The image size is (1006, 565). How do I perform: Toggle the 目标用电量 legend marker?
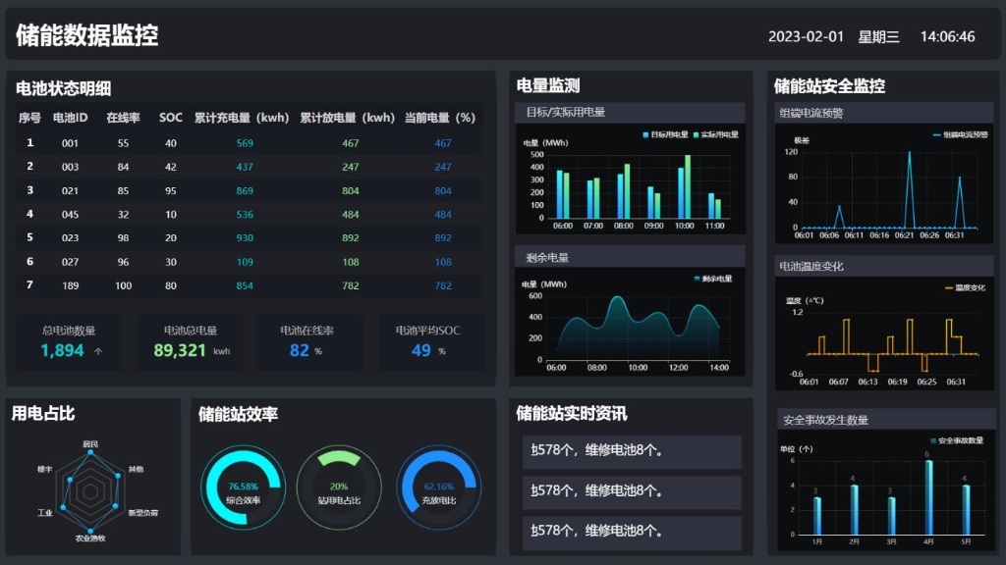click(x=645, y=133)
